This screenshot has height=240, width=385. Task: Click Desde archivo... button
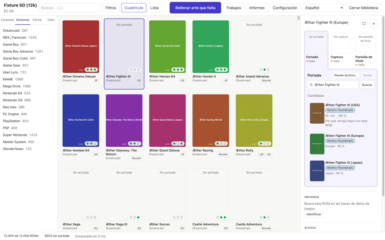[346, 75]
